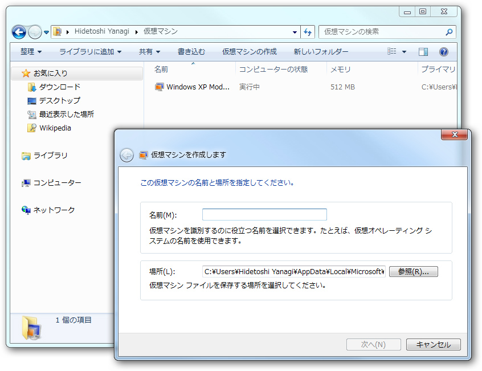Click the Explorer back navigation button
Viewport: 482px width, 371px height.
[x=18, y=31]
